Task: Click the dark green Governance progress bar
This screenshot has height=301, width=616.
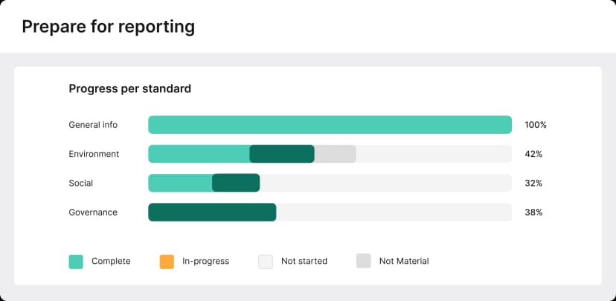Action: pyautogui.click(x=212, y=213)
